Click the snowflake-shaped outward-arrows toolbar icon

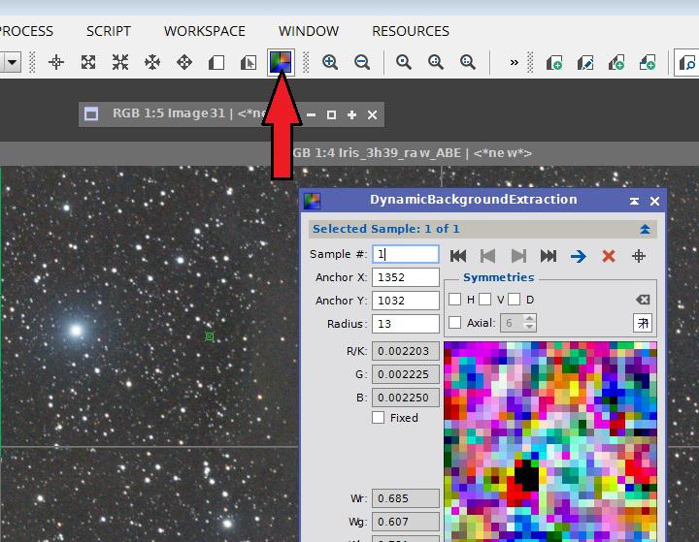pyautogui.click(x=152, y=62)
